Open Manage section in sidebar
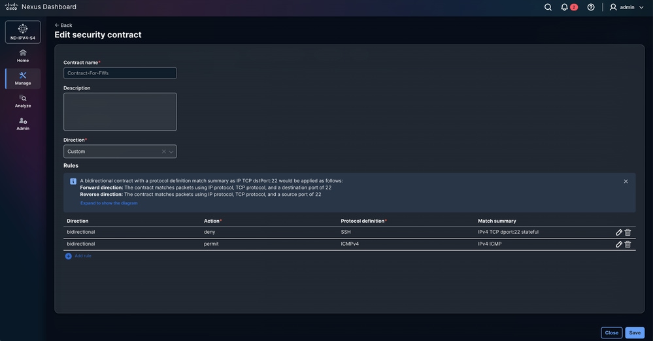The width and height of the screenshot is (653, 341). [x=23, y=78]
